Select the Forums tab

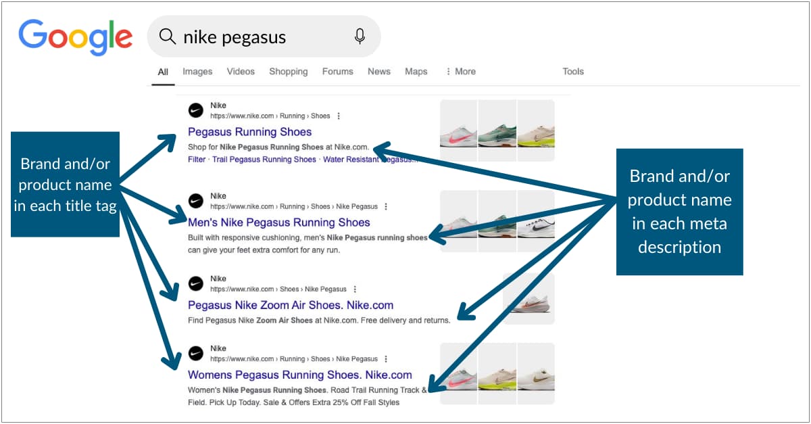click(337, 71)
